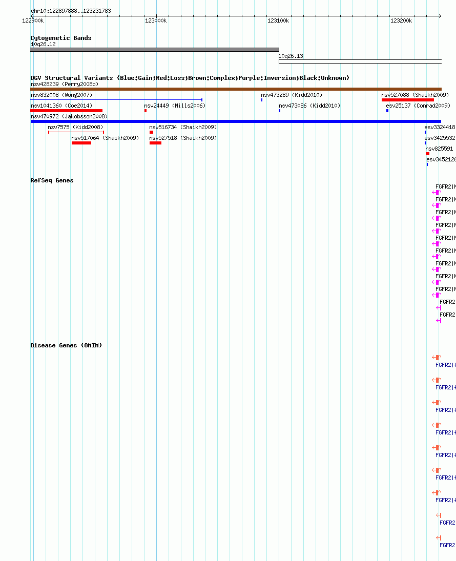Viewport: 456px width, 561px height.
Task: Select the small red nsv516734 loss marker
Action: [152, 132]
